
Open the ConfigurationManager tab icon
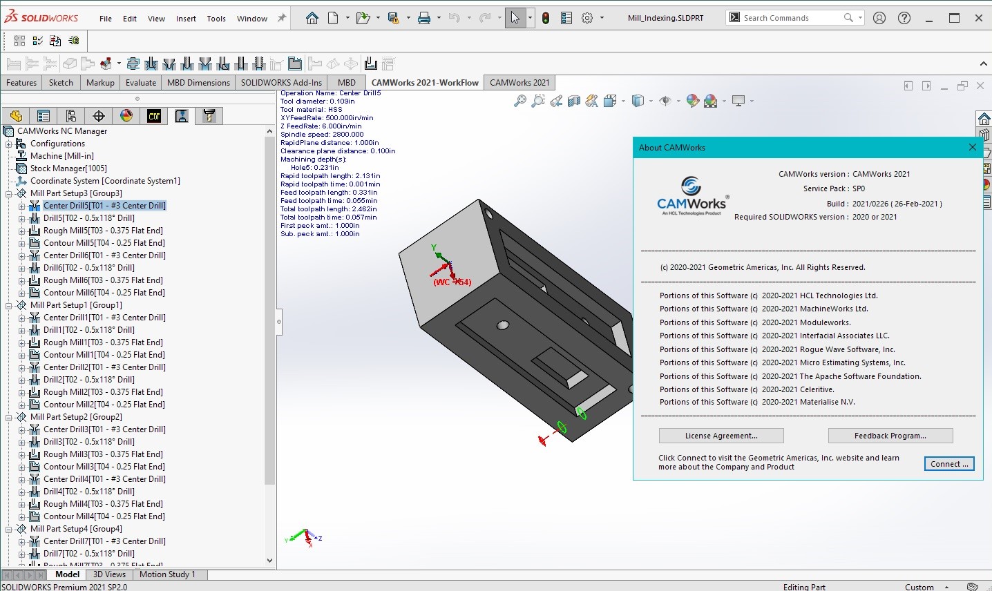71,116
